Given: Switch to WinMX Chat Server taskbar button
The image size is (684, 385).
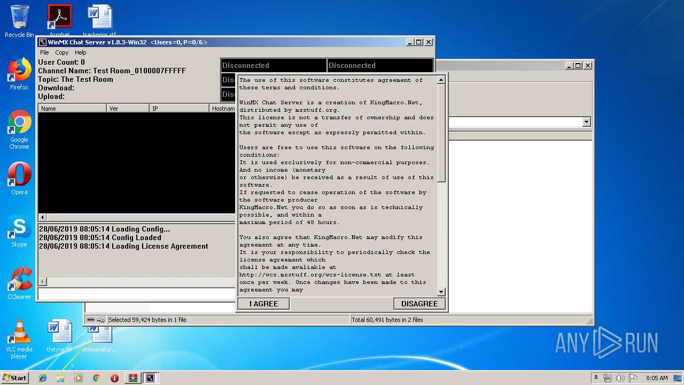Looking at the screenshot, I should [150, 378].
